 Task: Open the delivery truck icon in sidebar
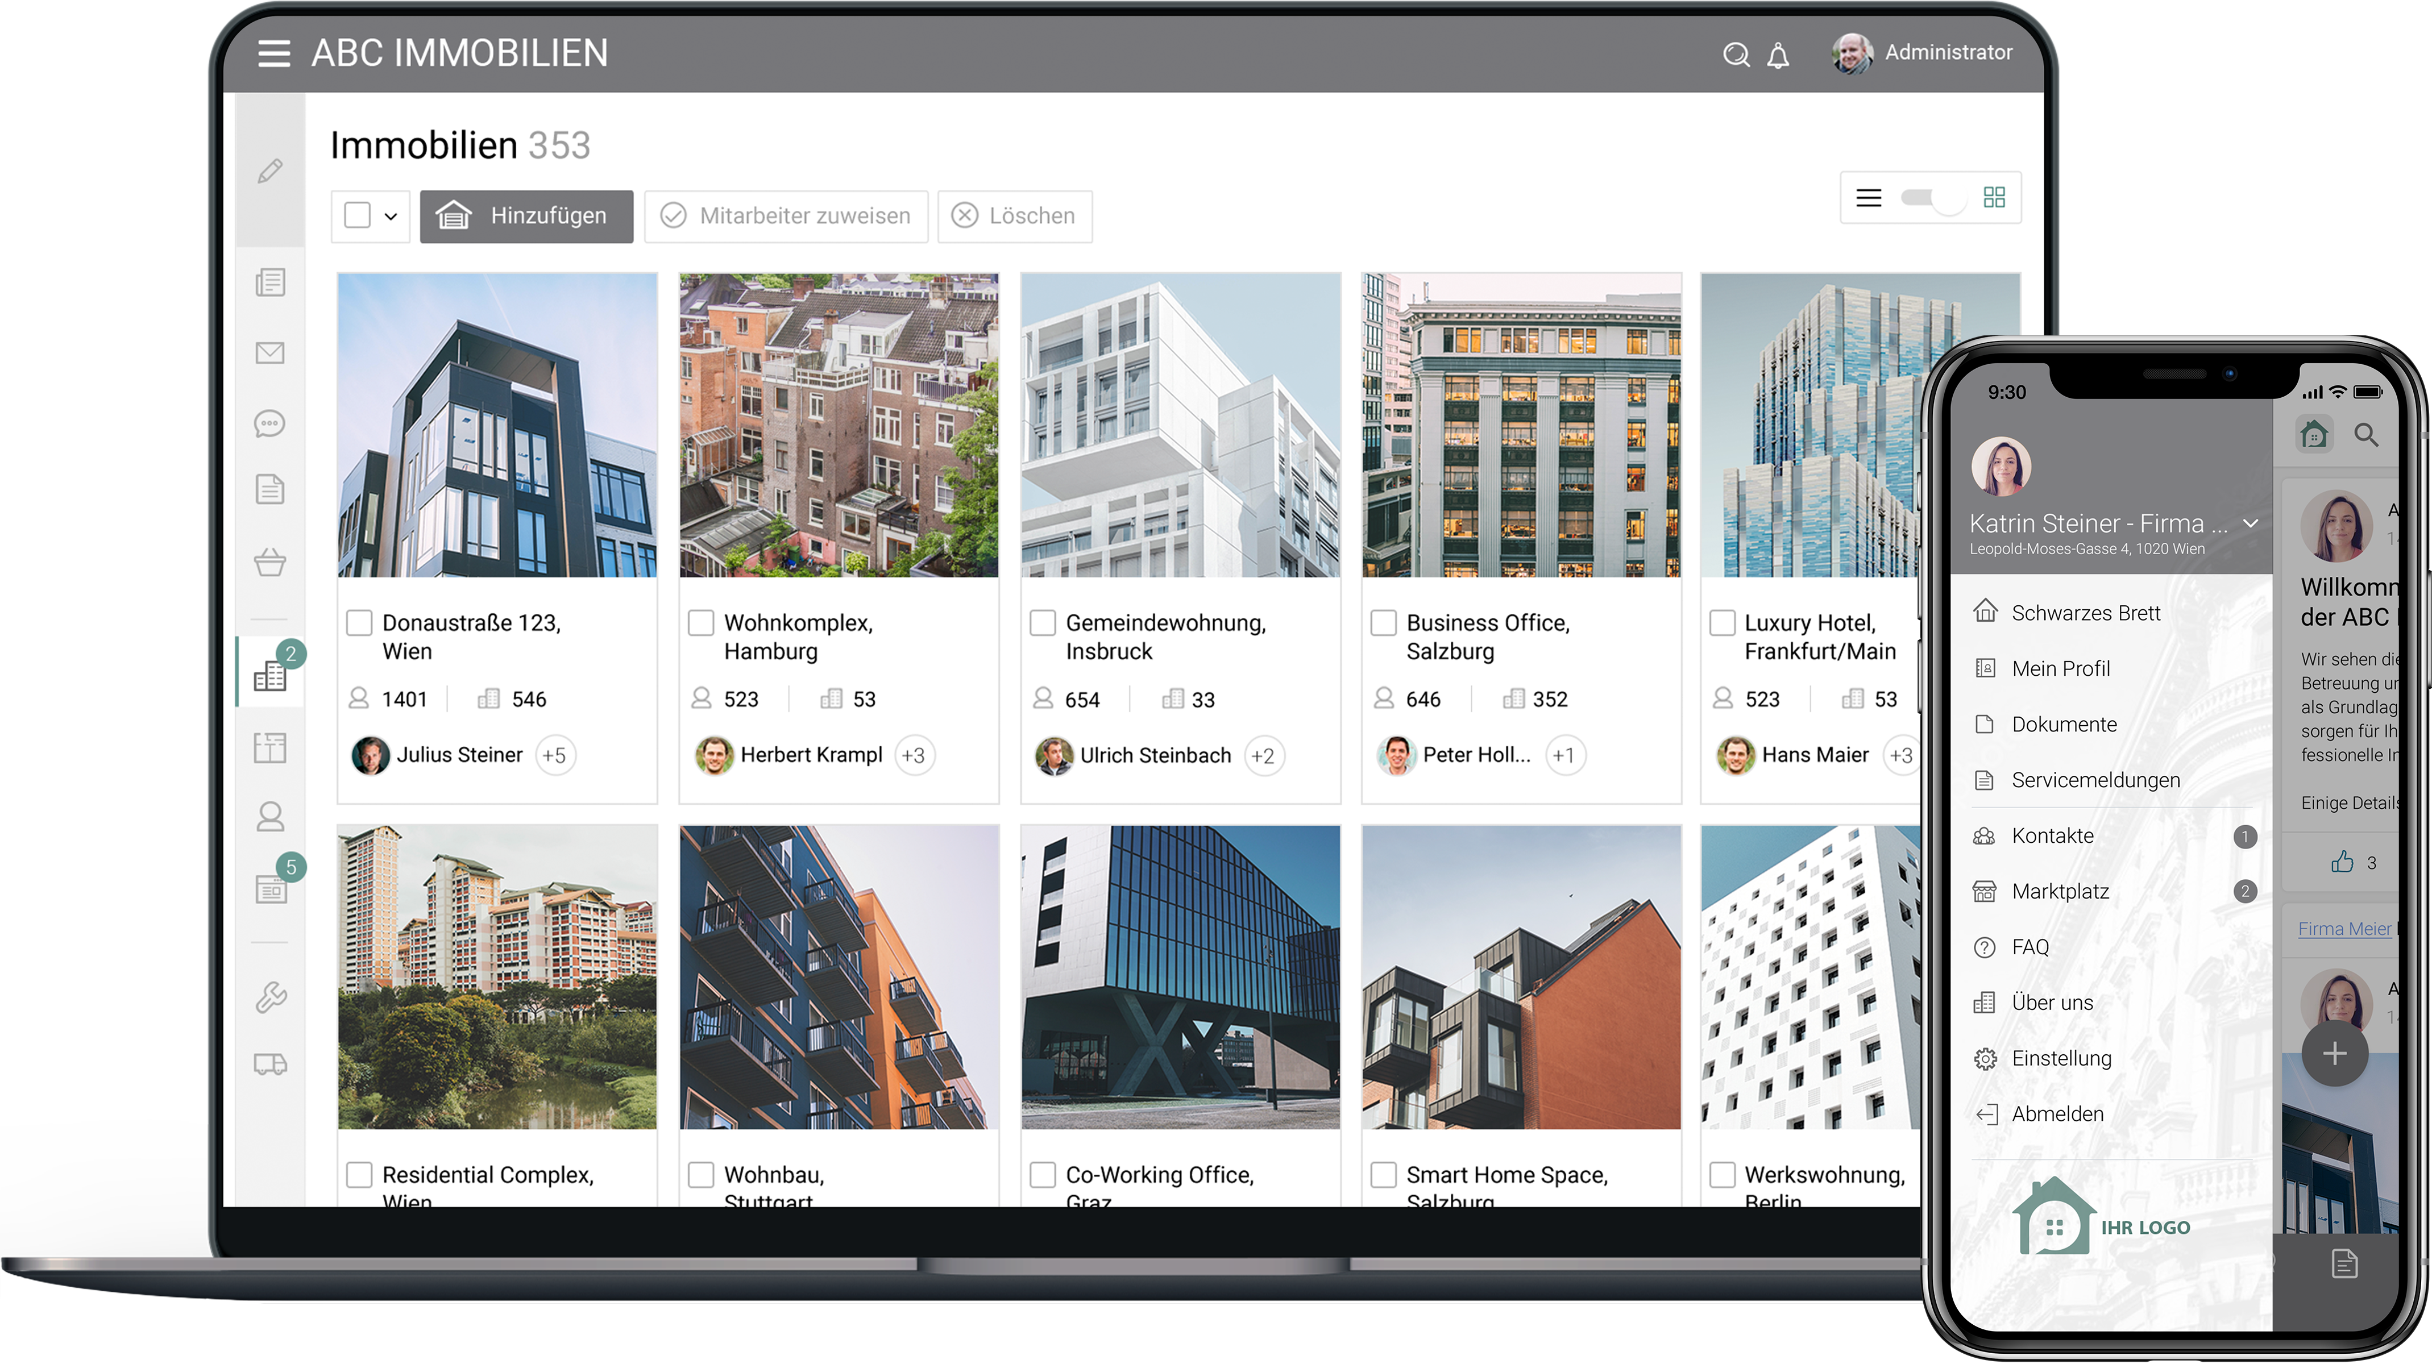tap(270, 1064)
